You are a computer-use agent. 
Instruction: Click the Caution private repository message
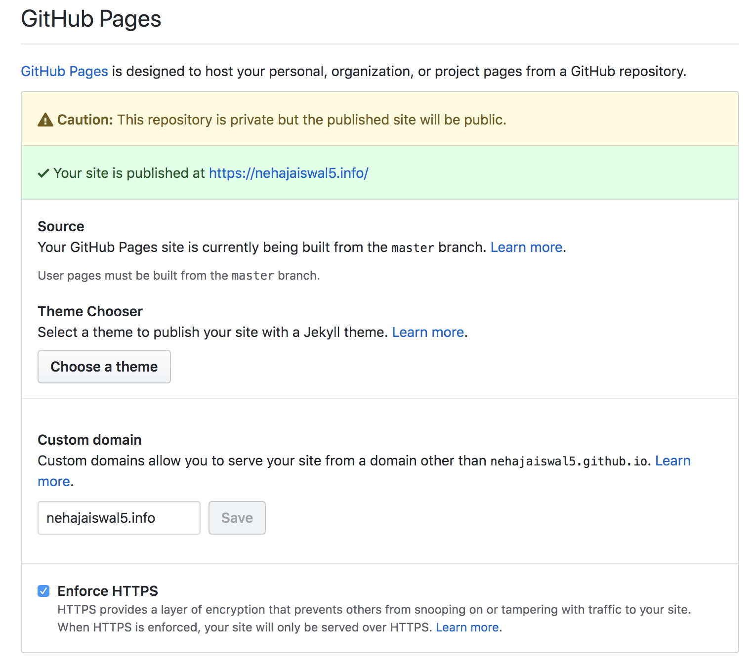[x=282, y=120]
